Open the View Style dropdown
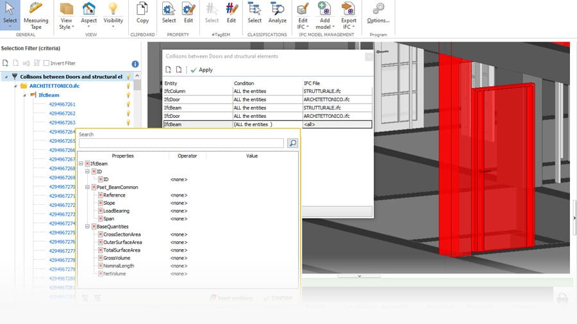 tap(66, 15)
